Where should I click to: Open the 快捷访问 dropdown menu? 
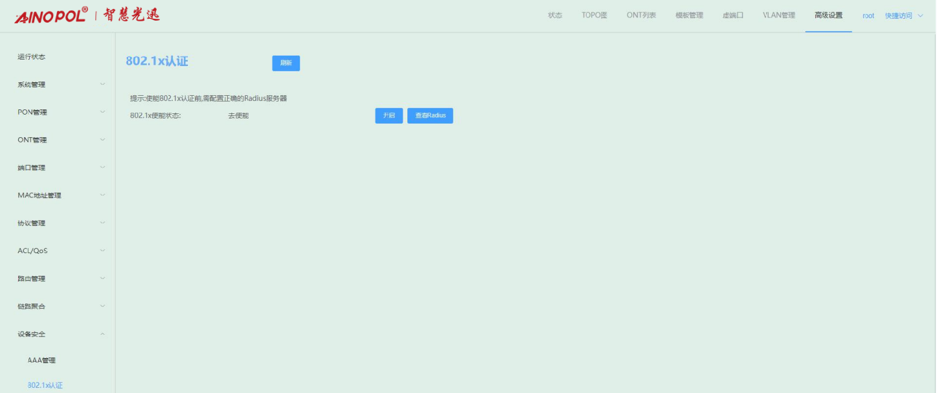pyautogui.click(x=903, y=16)
